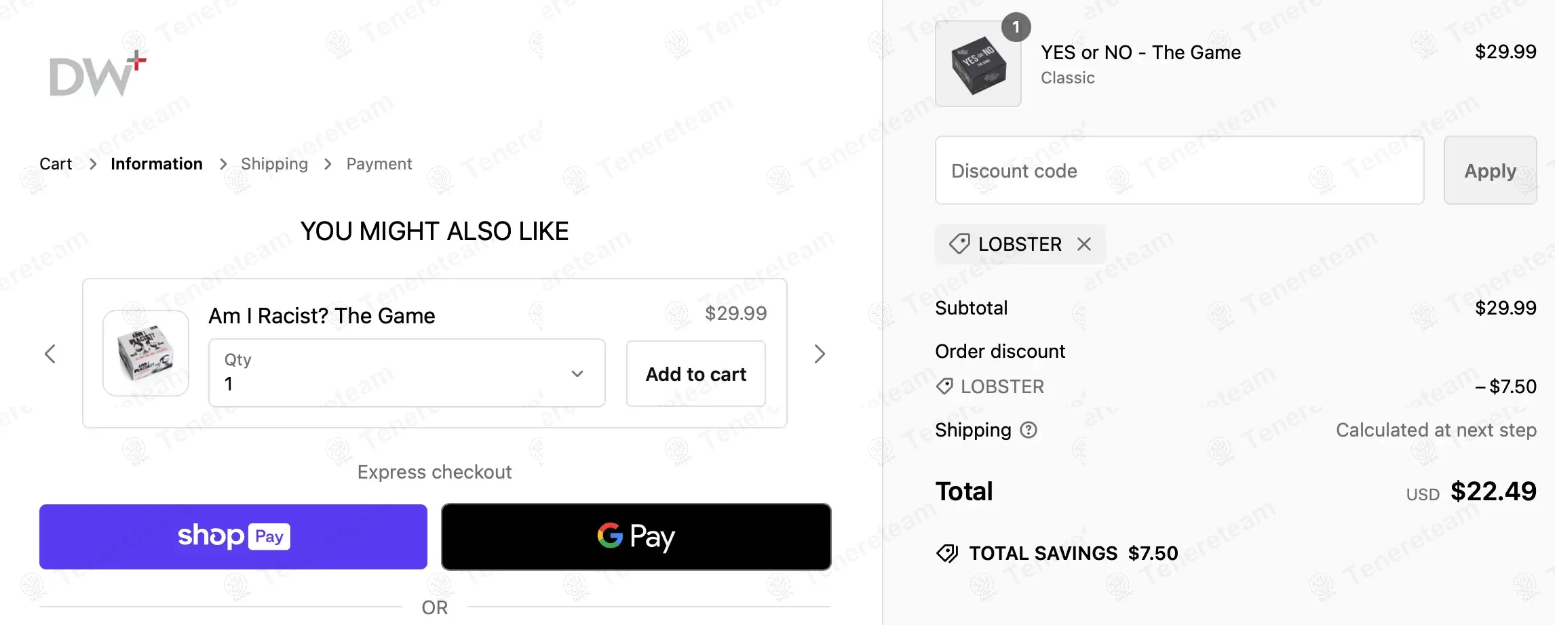Screen dimensions: 1555x625
Task: Check out with Google Pay
Action: (636, 537)
